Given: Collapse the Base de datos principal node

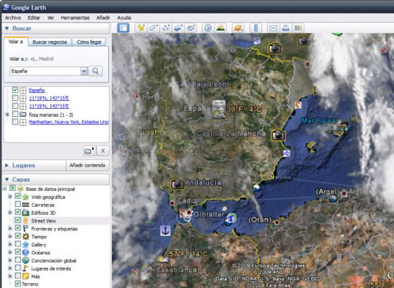Looking at the screenshot, I should pyautogui.click(x=5, y=189).
